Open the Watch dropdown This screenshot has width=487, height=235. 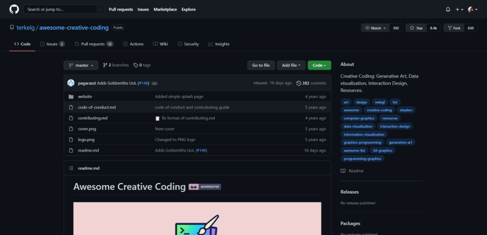coord(375,28)
